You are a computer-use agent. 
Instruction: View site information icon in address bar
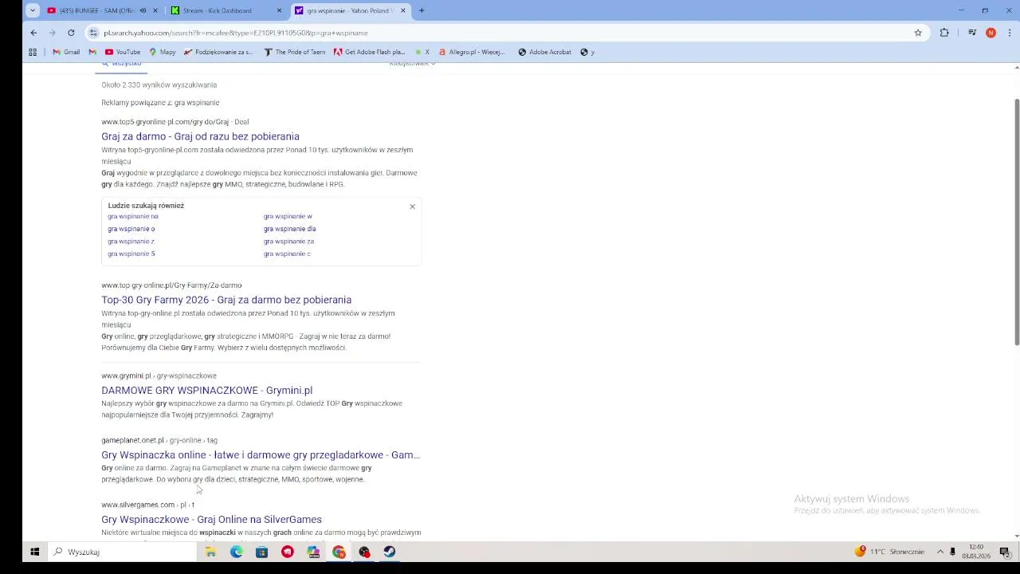point(94,33)
